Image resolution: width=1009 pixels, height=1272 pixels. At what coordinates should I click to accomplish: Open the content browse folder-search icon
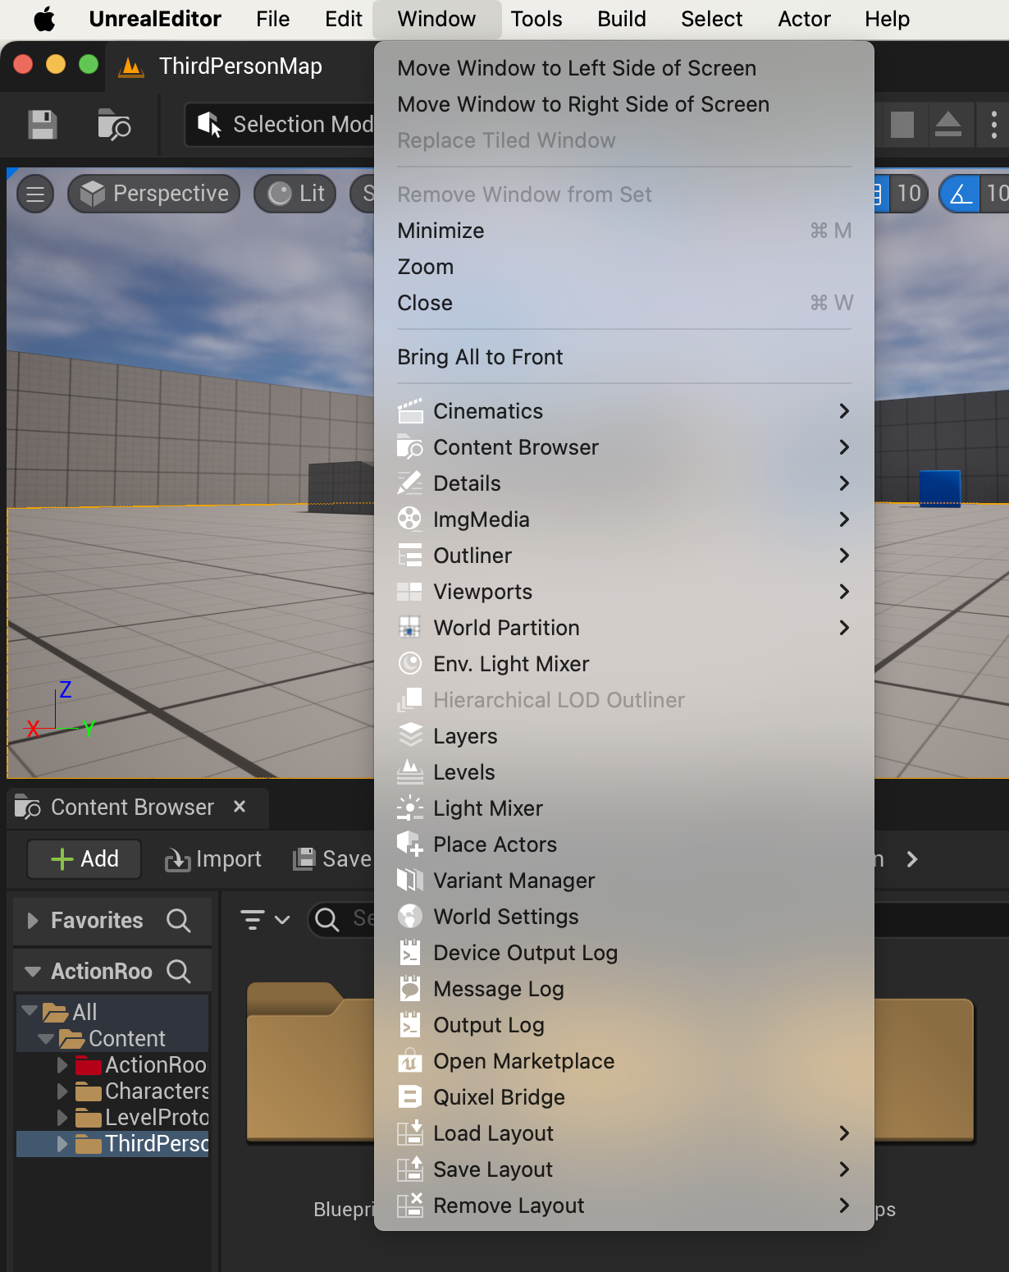(114, 125)
